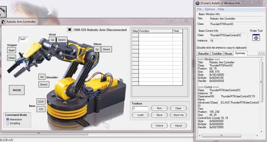Image resolution: width=267 pixels, height=142 pixels.
Task: Select the Scripting command mode radio button
Action: [x=8, y=123]
